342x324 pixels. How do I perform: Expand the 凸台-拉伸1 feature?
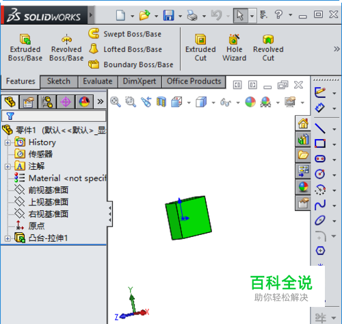click(x=8, y=238)
